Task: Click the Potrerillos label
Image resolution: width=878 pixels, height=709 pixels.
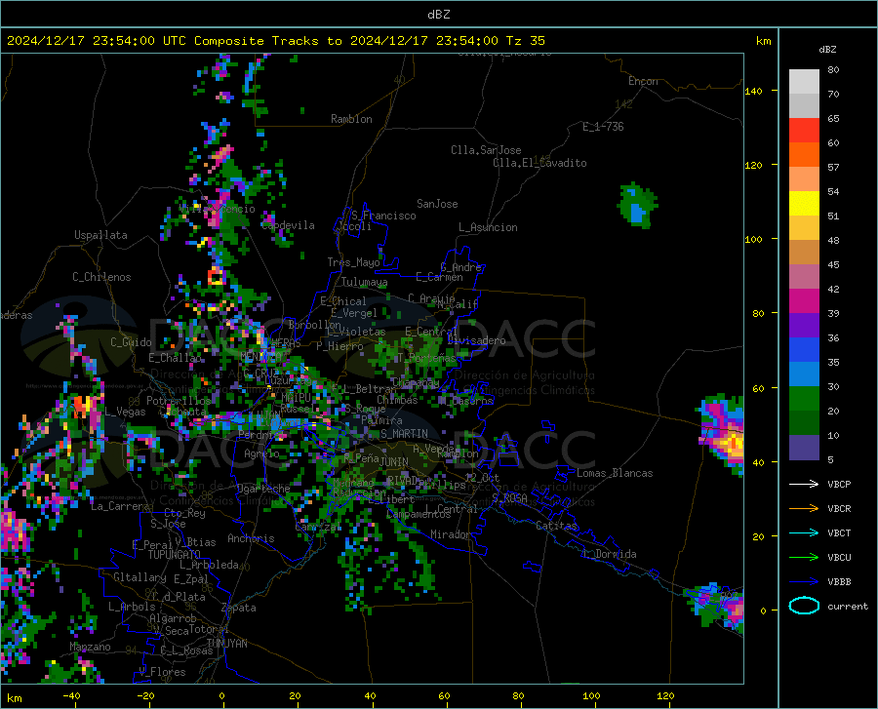Action: 179,401
